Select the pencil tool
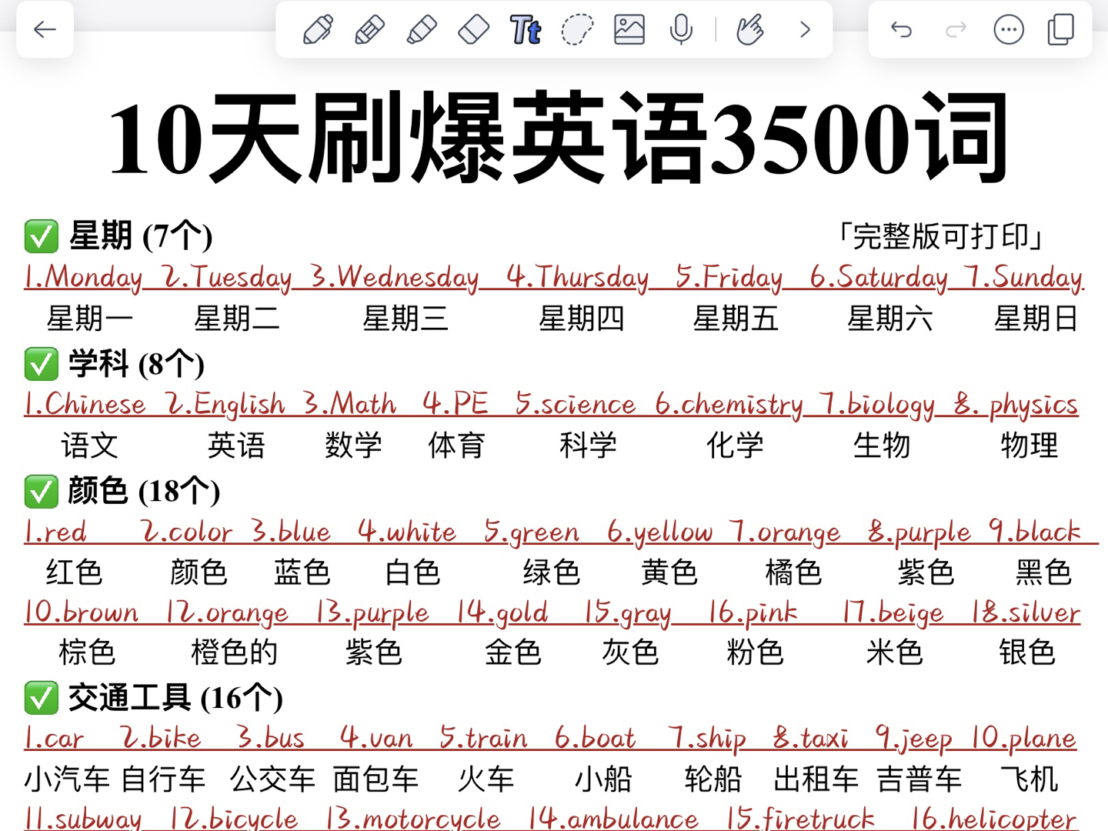 click(369, 30)
